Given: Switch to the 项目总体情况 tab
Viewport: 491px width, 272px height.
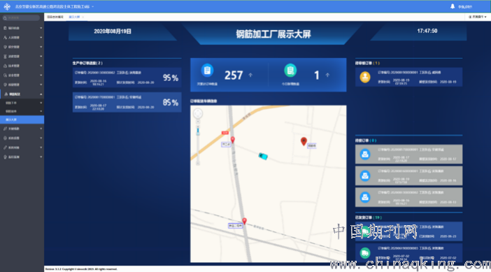Looking at the screenshot, I should (x=55, y=17).
